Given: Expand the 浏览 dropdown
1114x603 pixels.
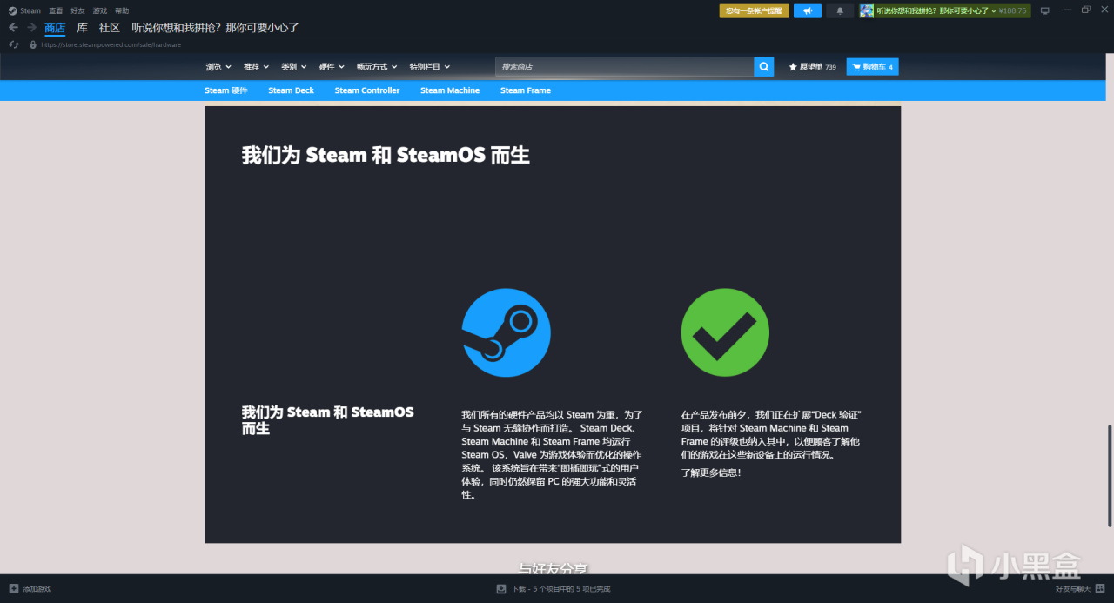Looking at the screenshot, I should point(218,66).
